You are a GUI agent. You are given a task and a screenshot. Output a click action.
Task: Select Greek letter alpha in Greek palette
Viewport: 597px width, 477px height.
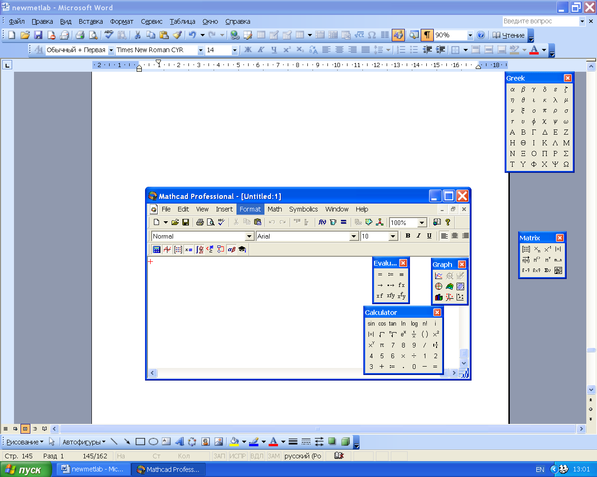(x=513, y=89)
